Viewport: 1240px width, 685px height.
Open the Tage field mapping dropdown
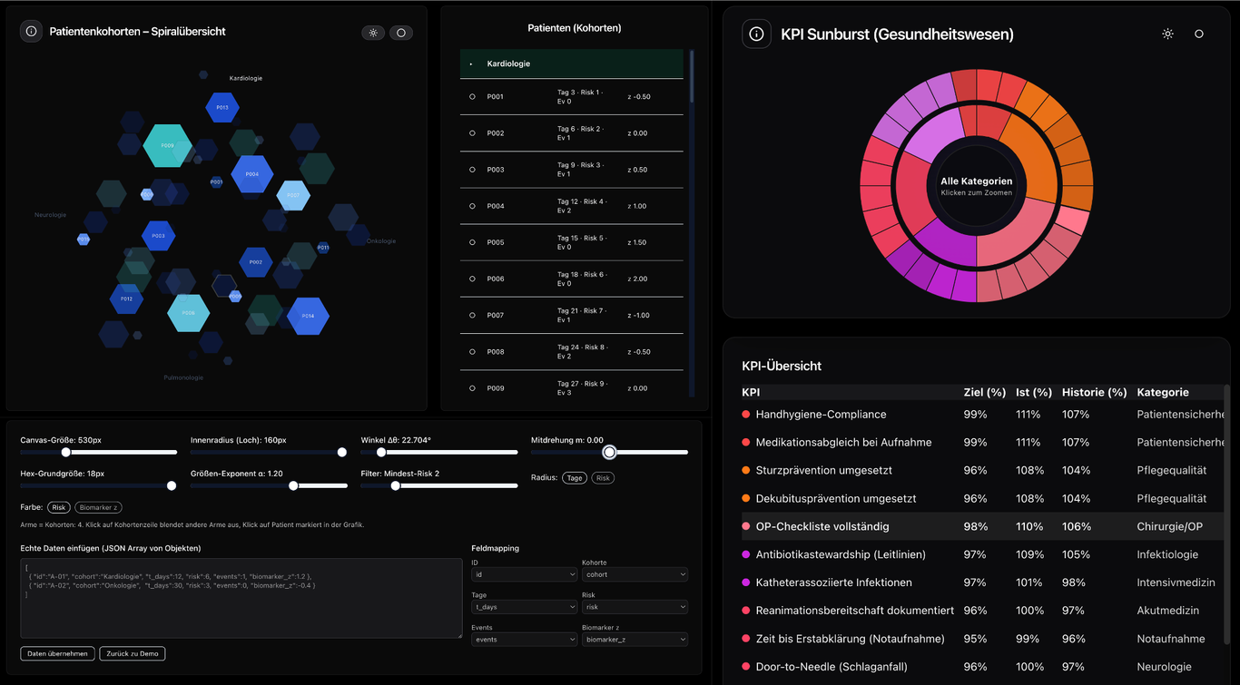[524, 607]
